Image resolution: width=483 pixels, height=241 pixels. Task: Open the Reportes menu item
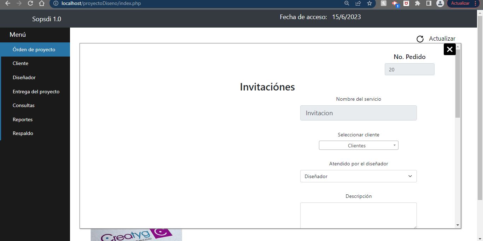tap(23, 119)
